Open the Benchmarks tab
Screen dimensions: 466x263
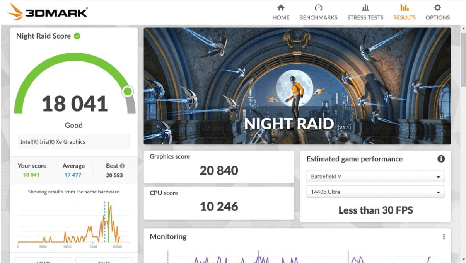click(x=318, y=12)
